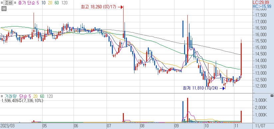Screen dimensions: 274x129
Task: Select the orange 20 price moving average label
Action: pos(50,3)
